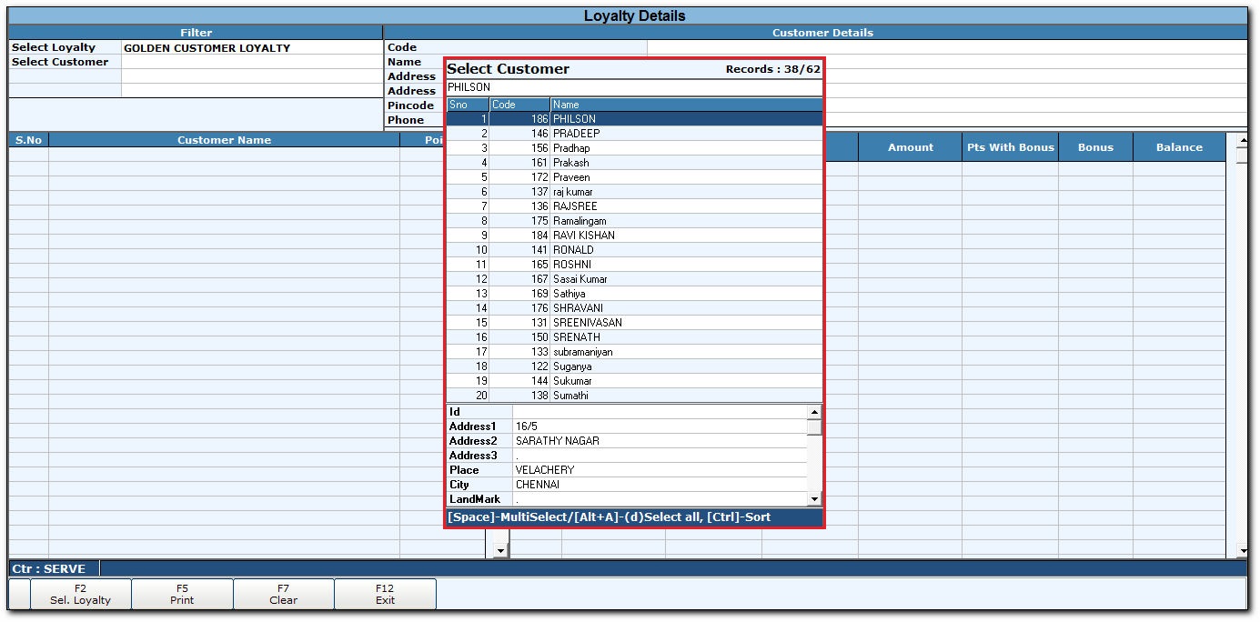The height and width of the screenshot is (622, 1260).
Task: Click the City value CHENNAI
Action: tap(660, 485)
